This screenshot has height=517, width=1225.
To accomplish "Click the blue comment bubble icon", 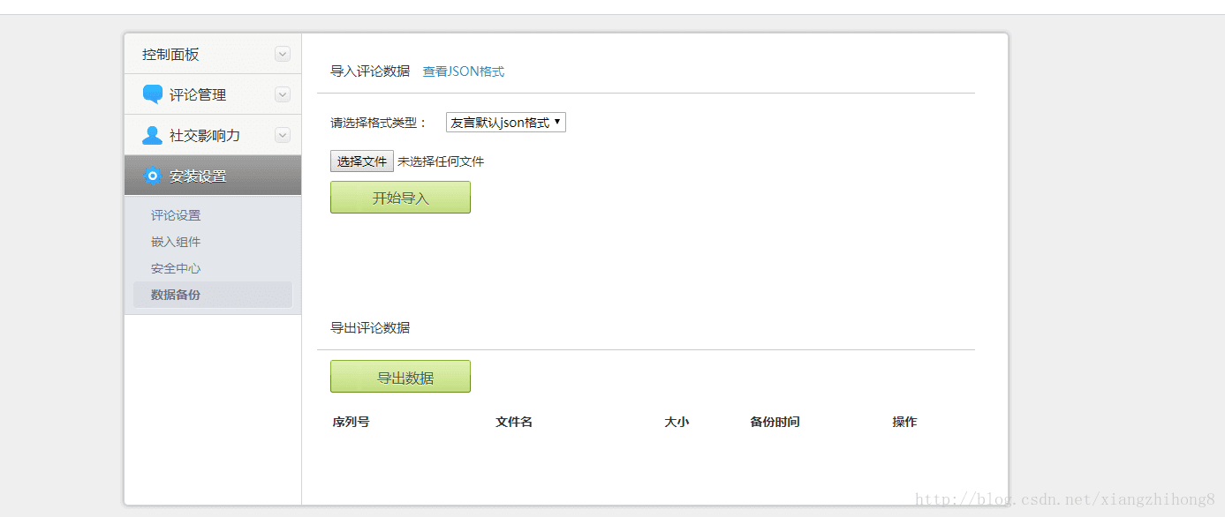I will coord(153,94).
